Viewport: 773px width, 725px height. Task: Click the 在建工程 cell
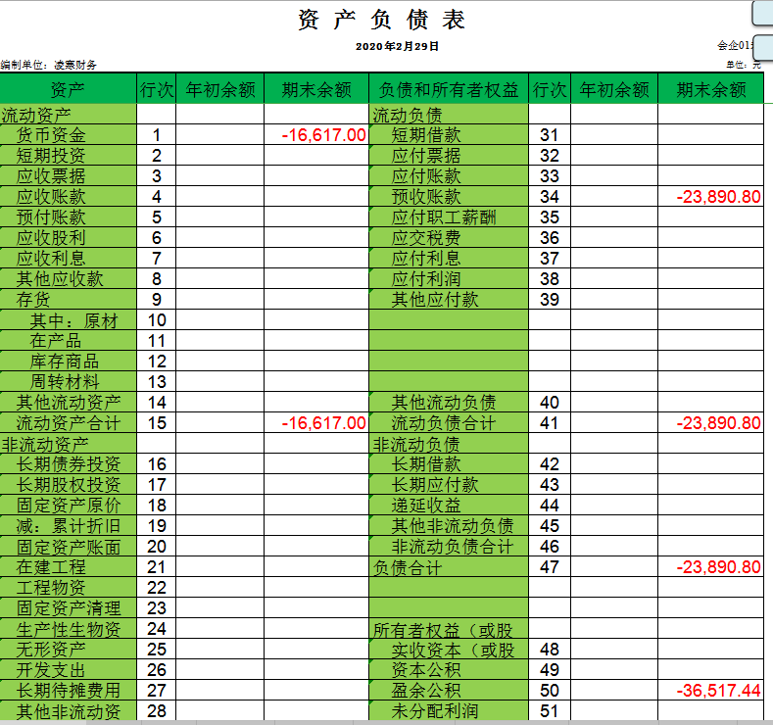click(x=68, y=567)
